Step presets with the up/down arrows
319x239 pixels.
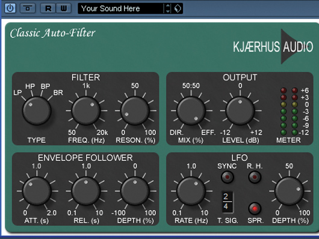tap(168, 8)
